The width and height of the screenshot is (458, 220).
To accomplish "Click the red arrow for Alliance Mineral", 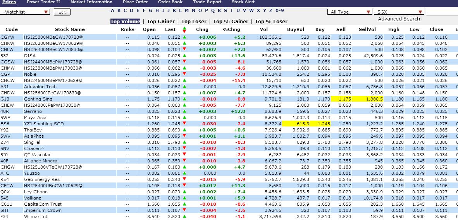I will (184, 160).
